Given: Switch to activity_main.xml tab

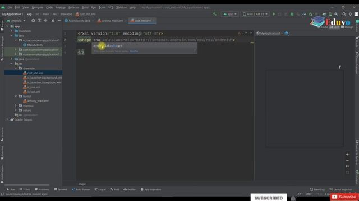Looking at the screenshot, I should tap(111, 21).
